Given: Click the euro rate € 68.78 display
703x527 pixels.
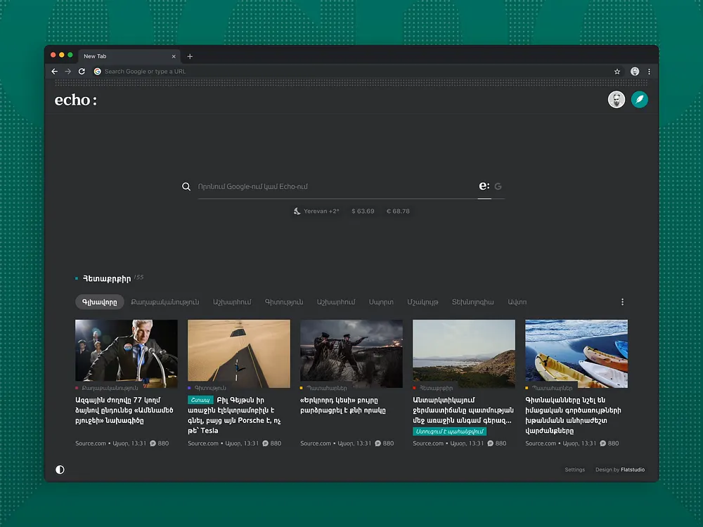Looking at the screenshot, I should [x=399, y=211].
